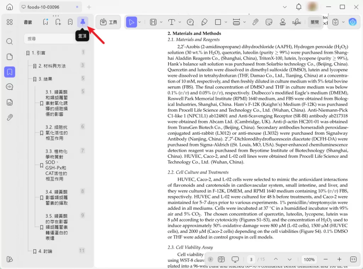The width and height of the screenshot is (363, 269).
Task: Click the page number field showing 3
Action: (x=251, y=259)
